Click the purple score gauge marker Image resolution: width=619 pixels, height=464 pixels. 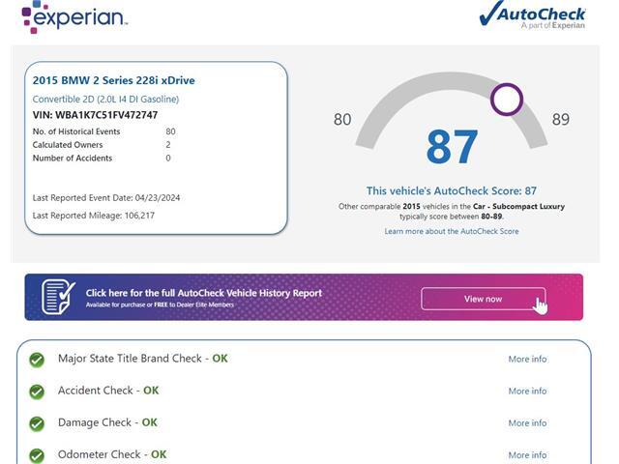(507, 100)
